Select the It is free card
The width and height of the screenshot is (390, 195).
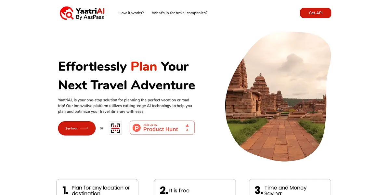[x=195, y=187]
